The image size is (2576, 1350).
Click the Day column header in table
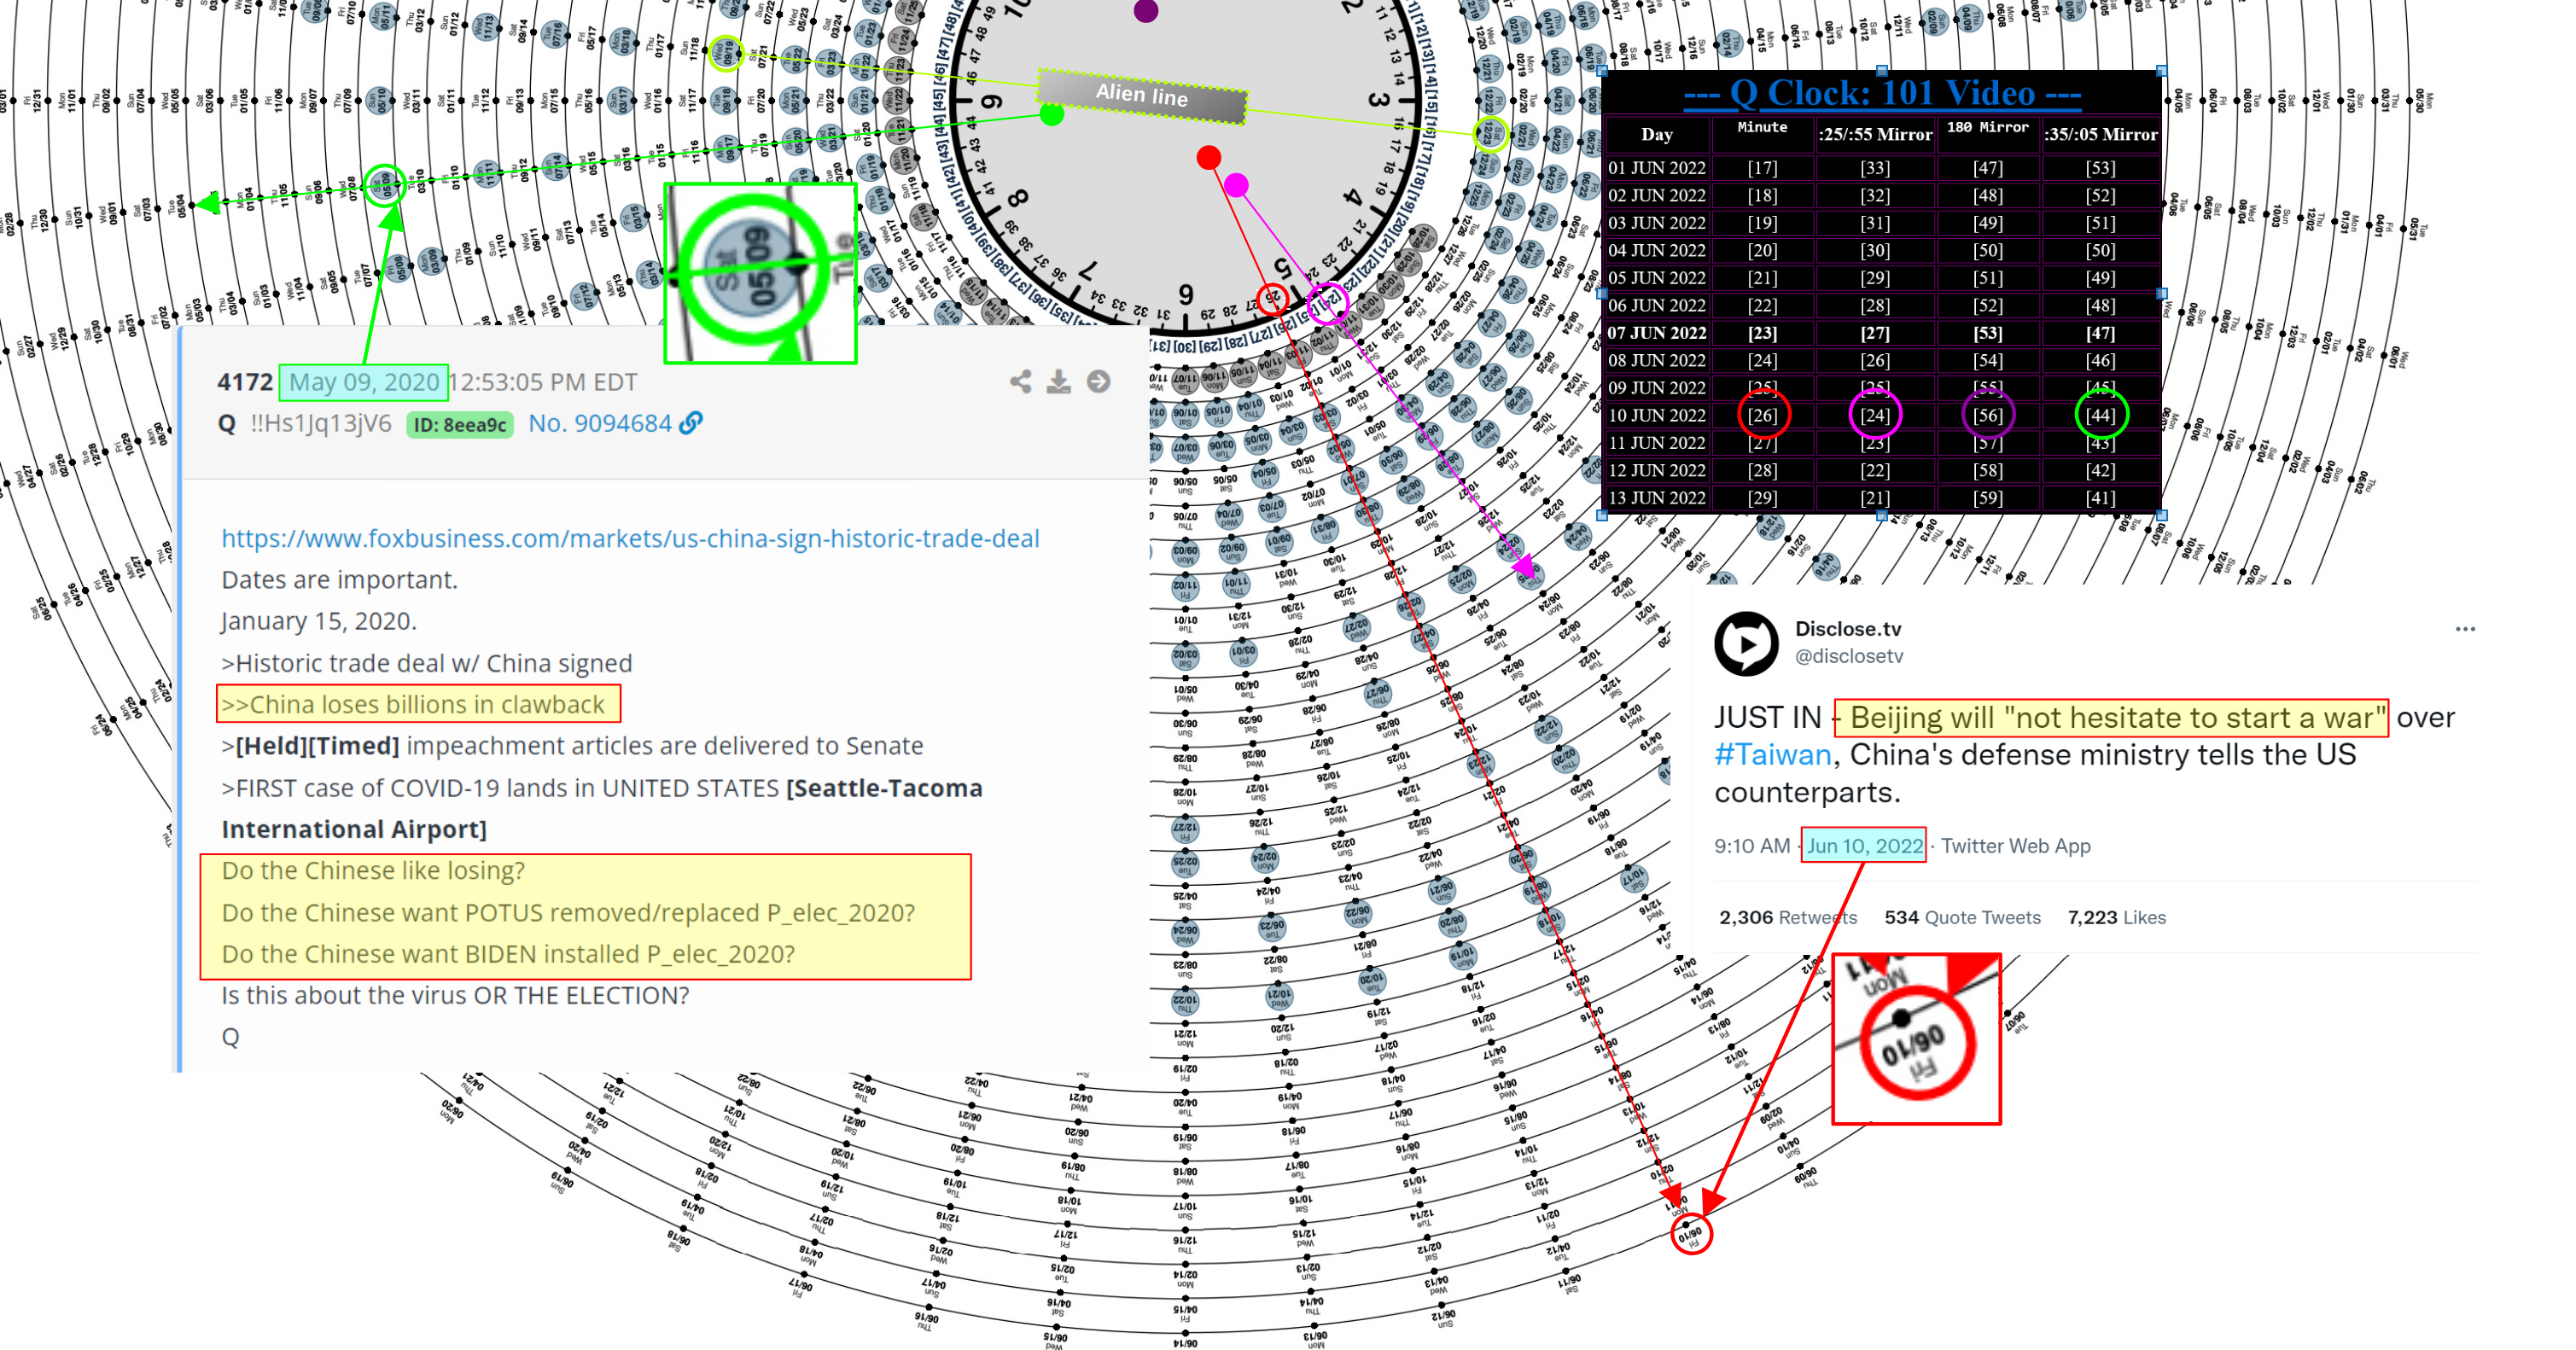[x=1656, y=134]
